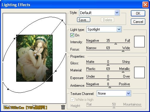Open the ambient color swatch beside Material
The width and height of the screenshot is (150, 112).
(x=139, y=73)
